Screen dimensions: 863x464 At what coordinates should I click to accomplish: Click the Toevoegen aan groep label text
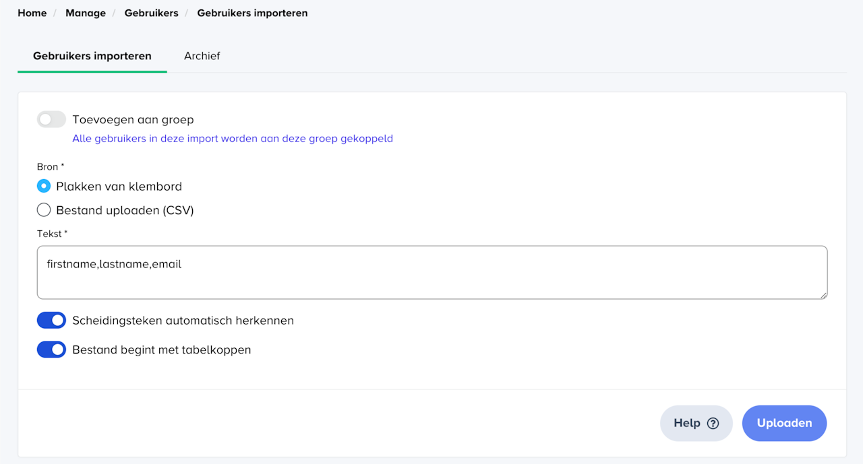tap(133, 120)
